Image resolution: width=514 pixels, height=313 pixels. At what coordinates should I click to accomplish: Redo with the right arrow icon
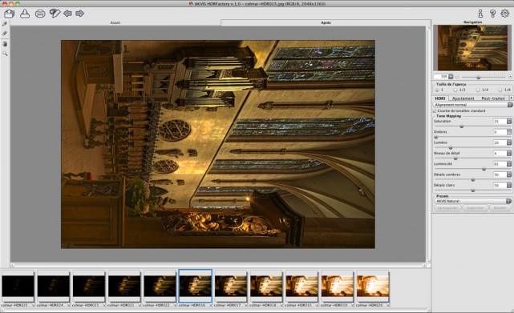(x=79, y=14)
